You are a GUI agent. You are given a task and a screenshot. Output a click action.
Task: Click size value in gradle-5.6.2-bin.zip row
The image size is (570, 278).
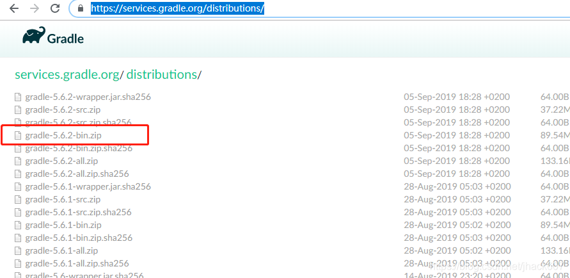[555, 136]
